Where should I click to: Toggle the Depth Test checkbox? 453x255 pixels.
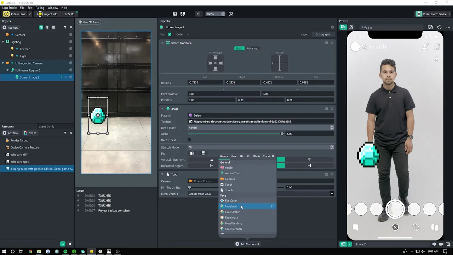[189, 140]
